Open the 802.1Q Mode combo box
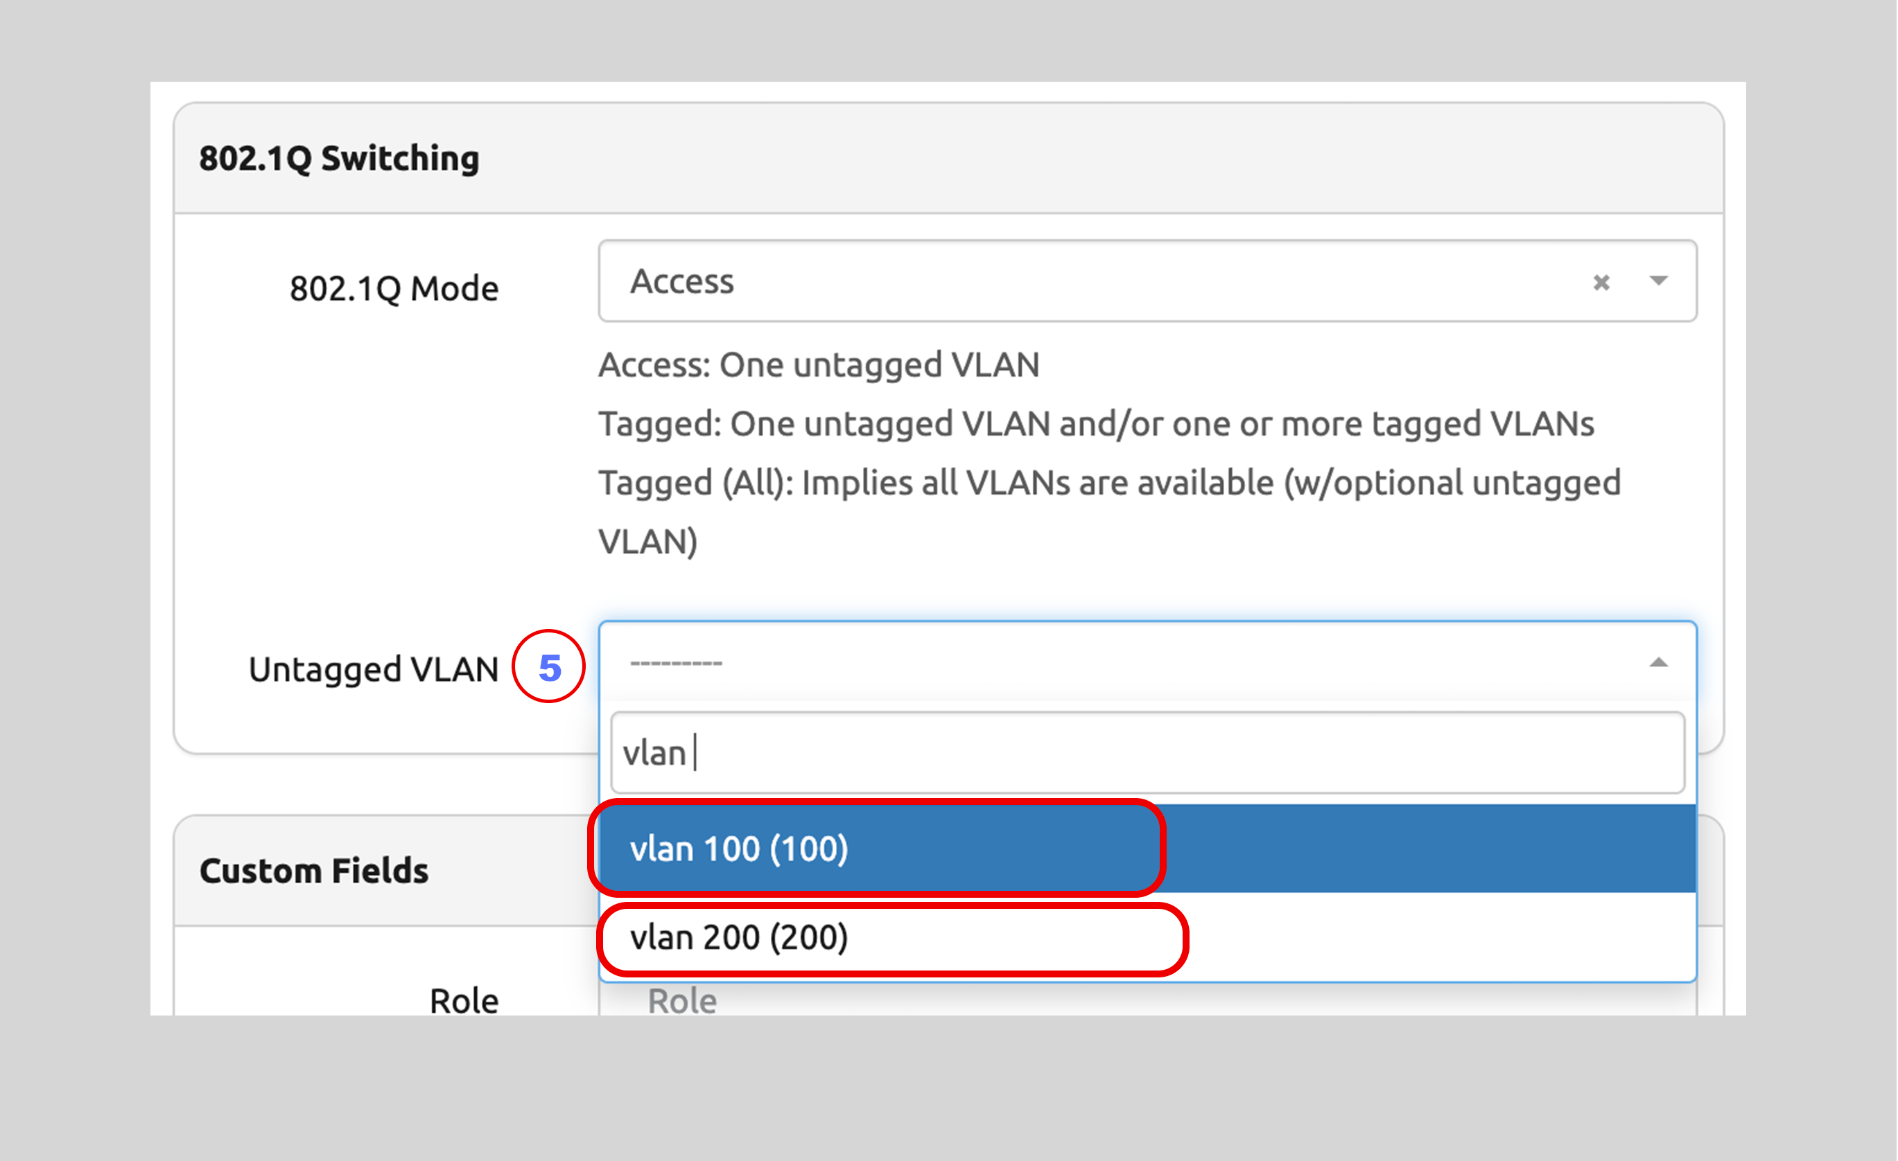 point(1079,282)
